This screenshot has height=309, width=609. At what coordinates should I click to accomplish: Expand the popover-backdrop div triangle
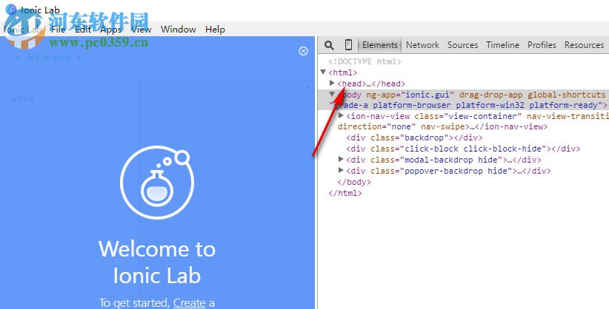click(x=341, y=170)
